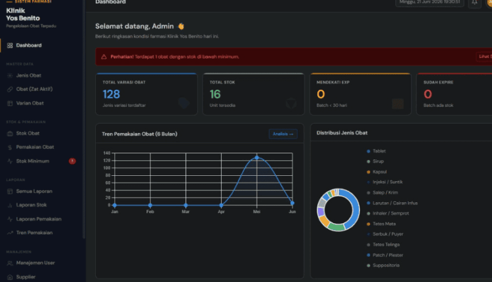The width and height of the screenshot is (492, 282).
Task: Toggle Sirup series in the chart legend
Action: tap(375, 161)
